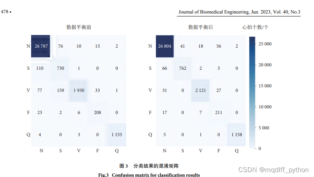The height and width of the screenshot is (177, 314).
Task: Select the page number 478
Action: pyautogui.click(x=4, y=12)
